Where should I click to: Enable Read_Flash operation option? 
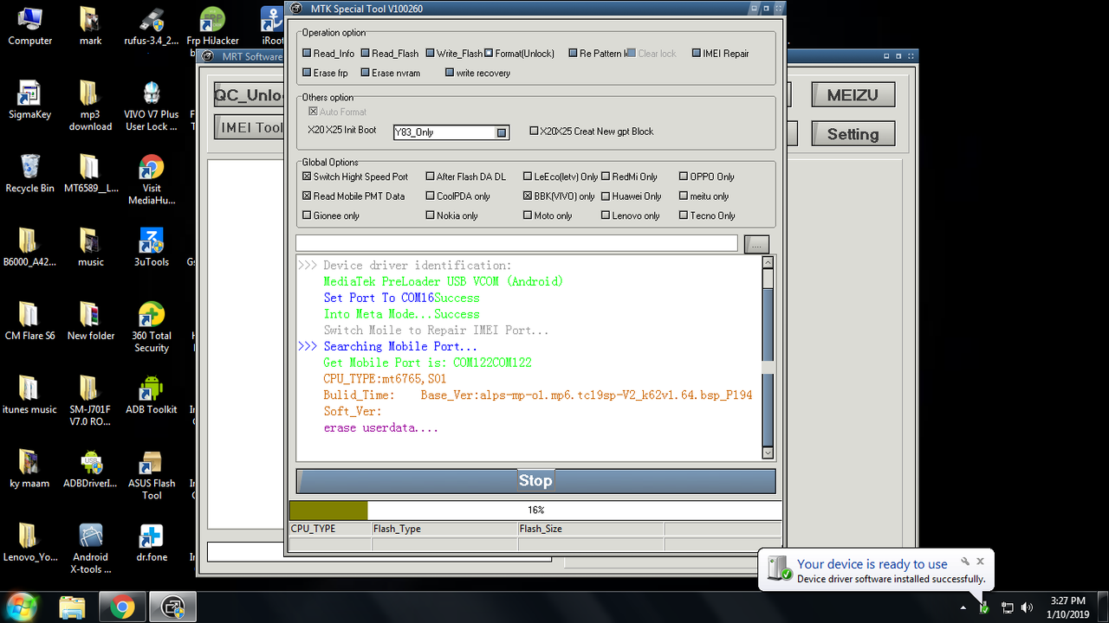[390, 53]
